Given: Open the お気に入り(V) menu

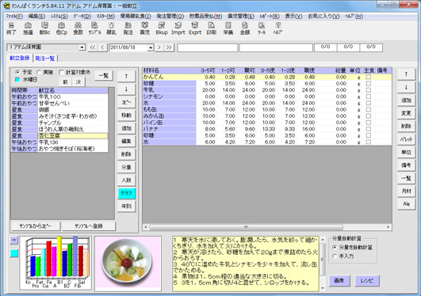Looking at the screenshot, I should [x=323, y=17].
